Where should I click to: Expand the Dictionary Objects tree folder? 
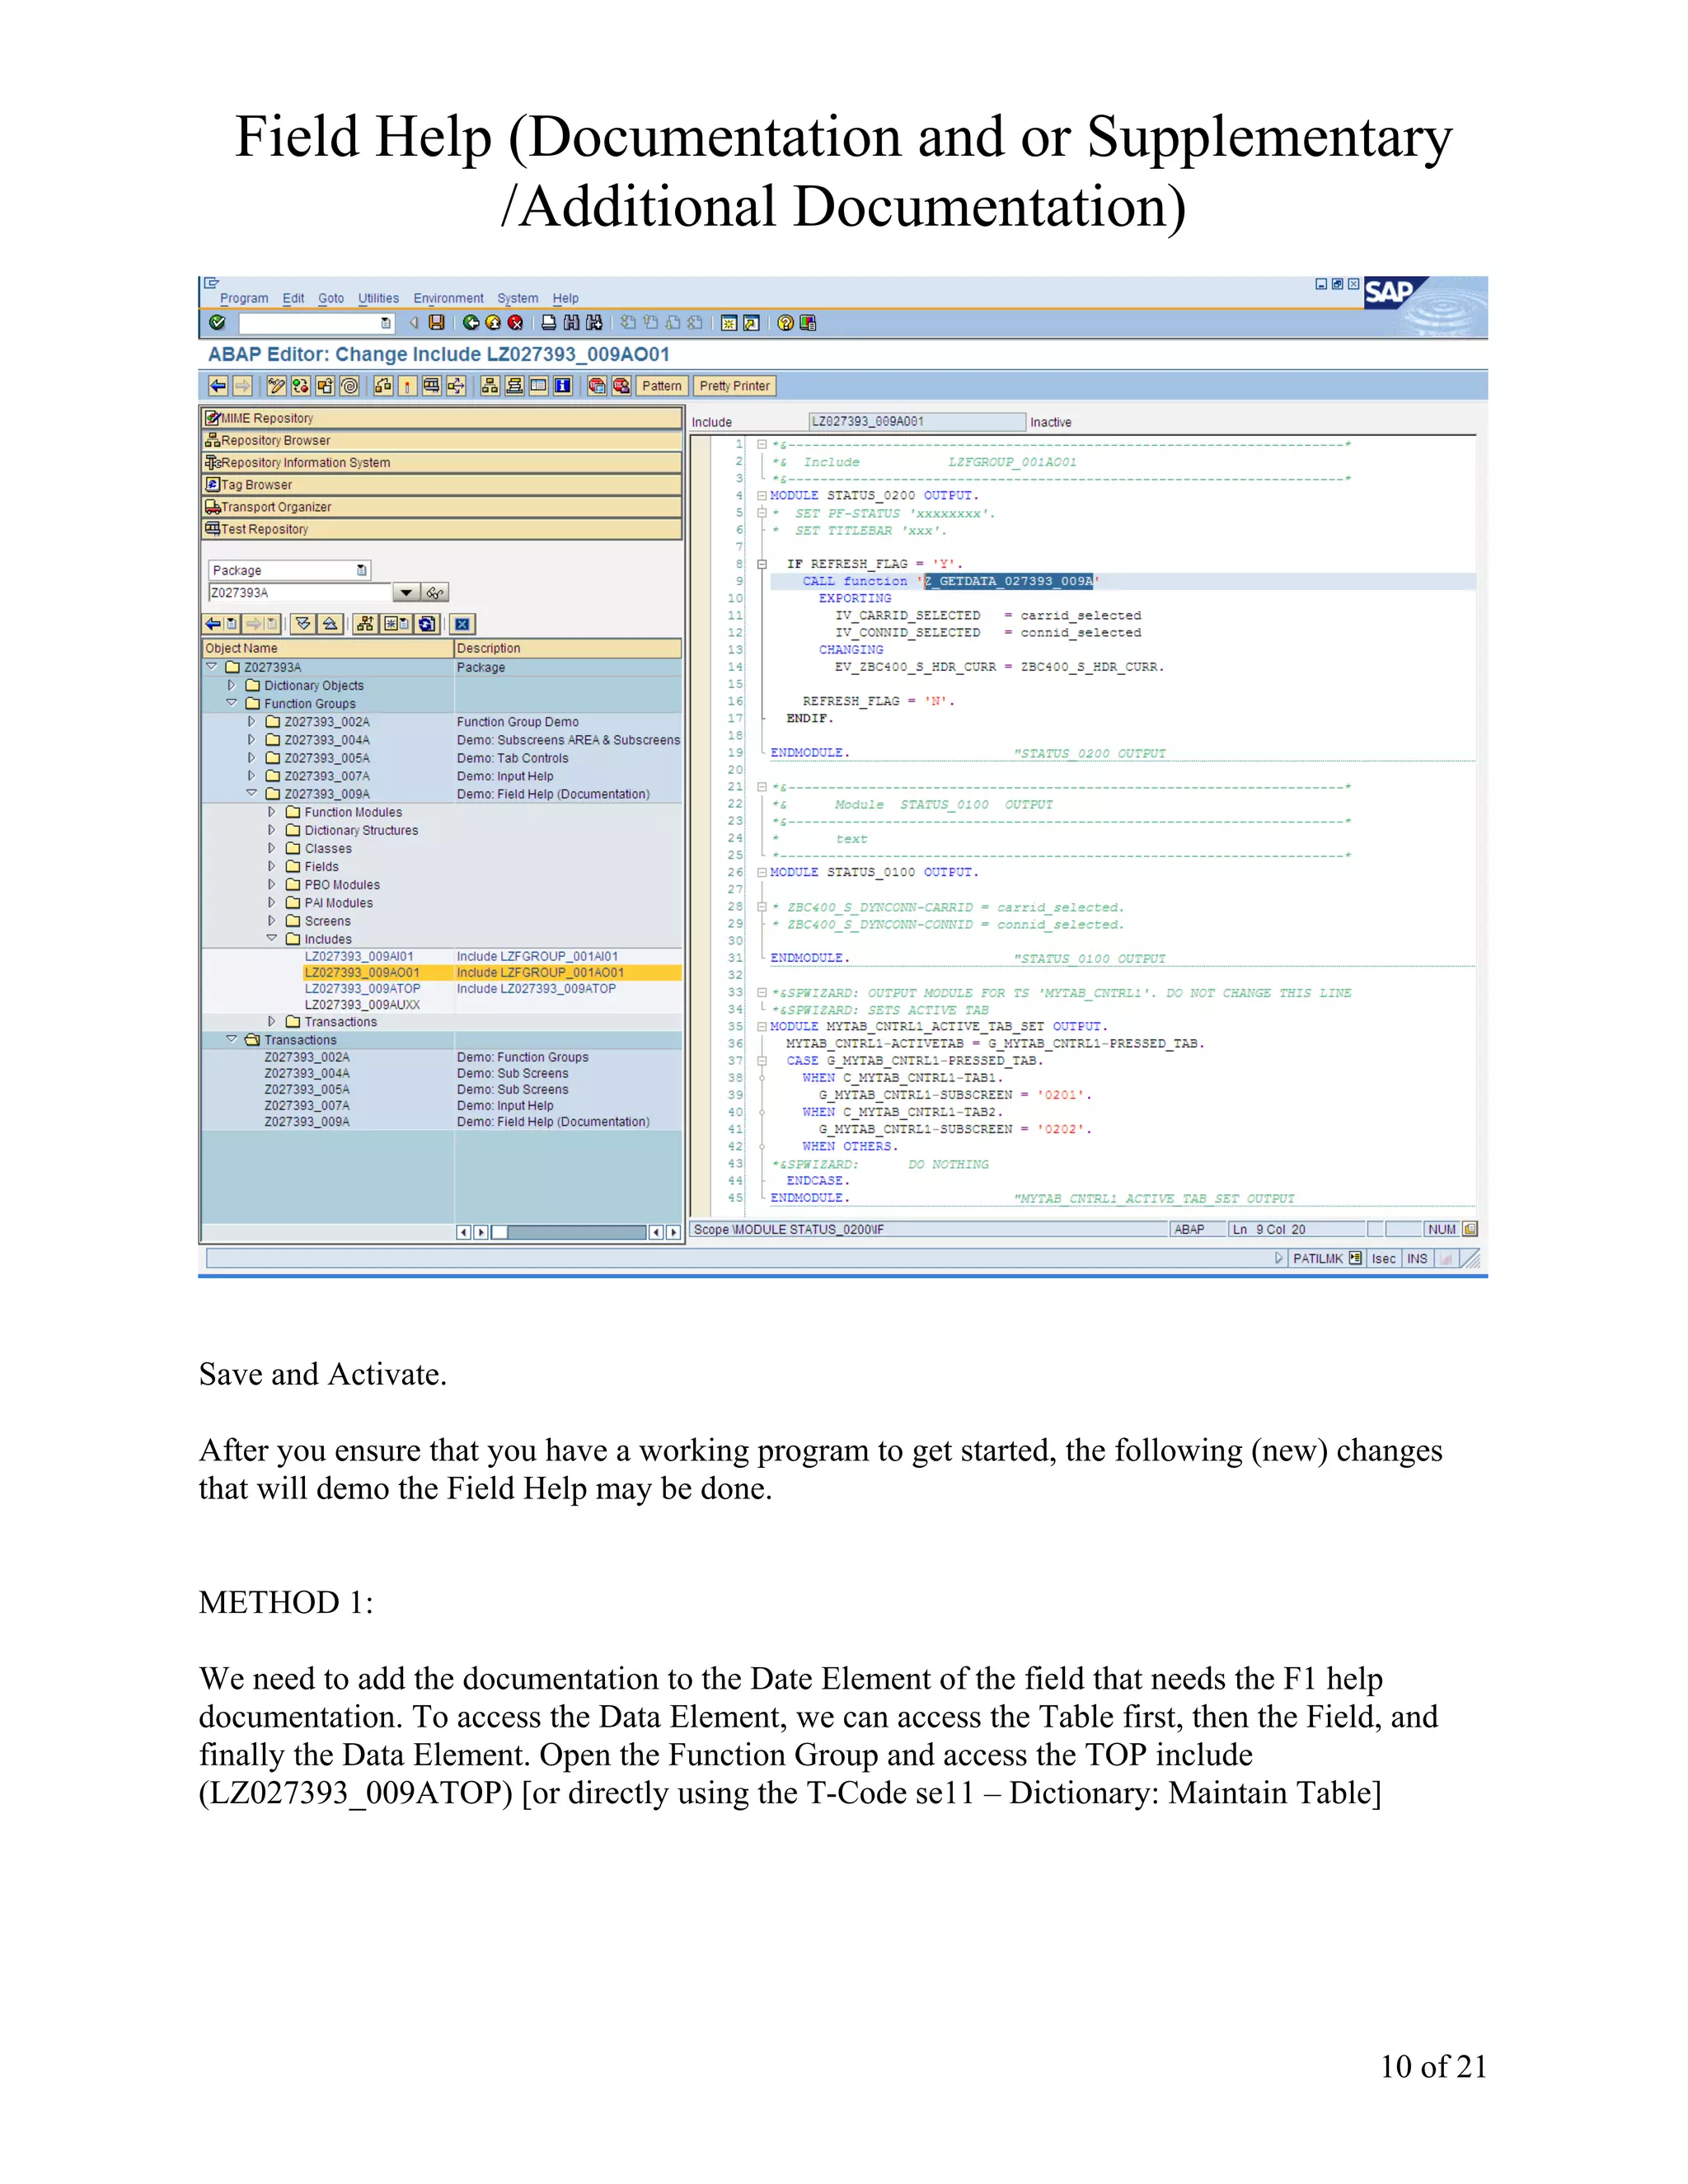231,686
